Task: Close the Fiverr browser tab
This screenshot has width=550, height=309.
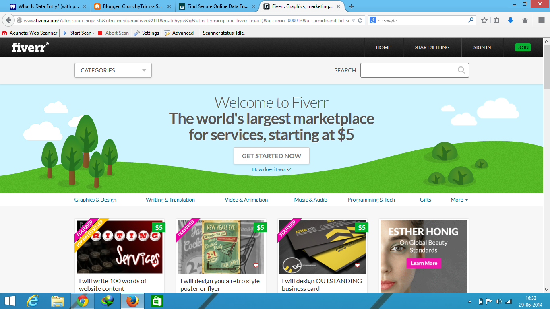Action: 339,6
